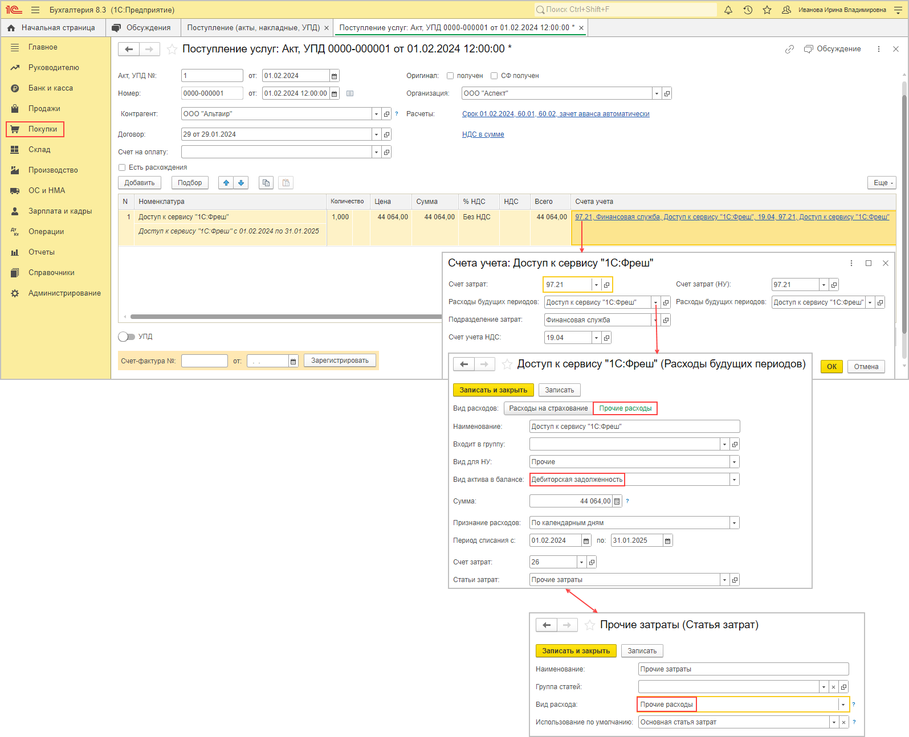This screenshot has height=737, width=909.
Task: Open the history clock icon
Action: tap(748, 10)
